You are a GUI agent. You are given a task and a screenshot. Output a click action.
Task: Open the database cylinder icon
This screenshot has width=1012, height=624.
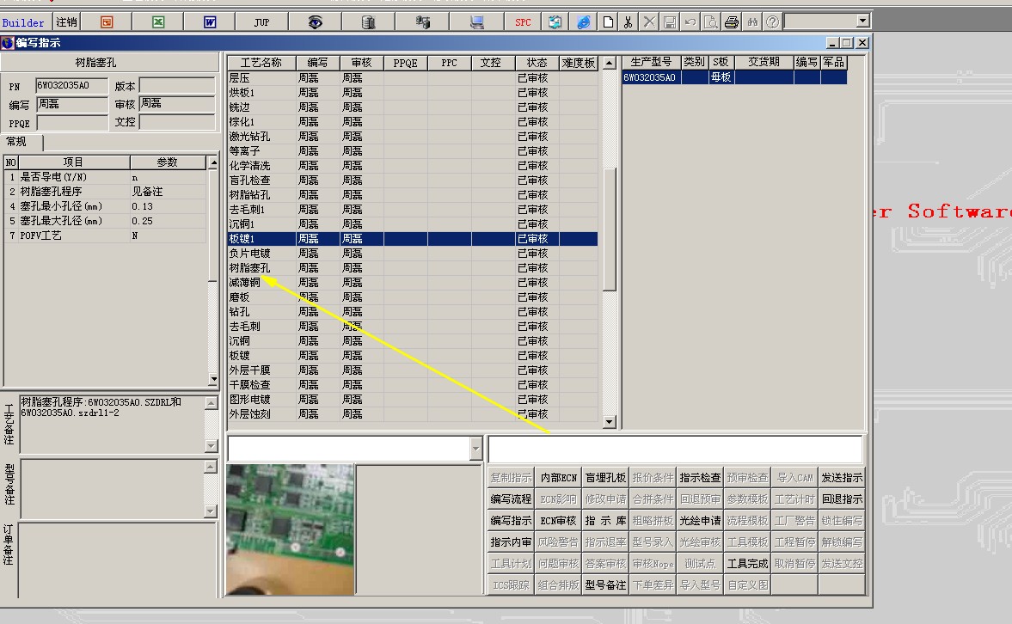pos(368,22)
